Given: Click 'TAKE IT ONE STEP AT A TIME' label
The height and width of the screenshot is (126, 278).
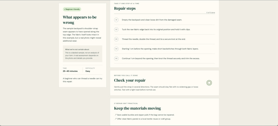Looking at the screenshot, I should tap(127, 3).
